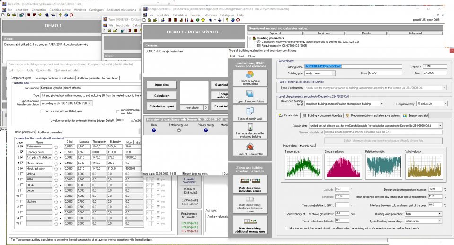Viewport: 454px width, 245px height.
Task: Click New file icon in Area 2026 toolbar
Action: coord(3,15)
